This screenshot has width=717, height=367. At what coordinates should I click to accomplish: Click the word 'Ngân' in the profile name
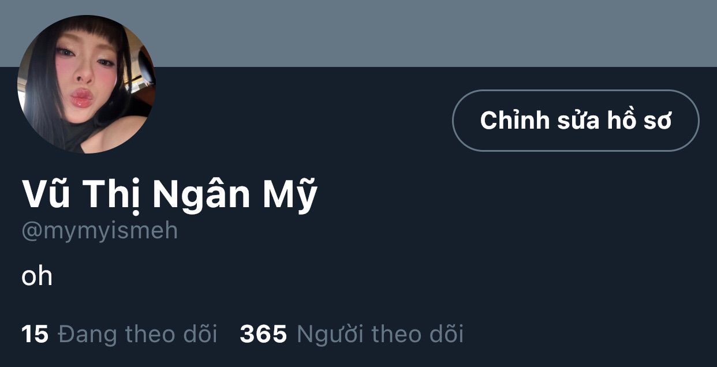pos(201,196)
